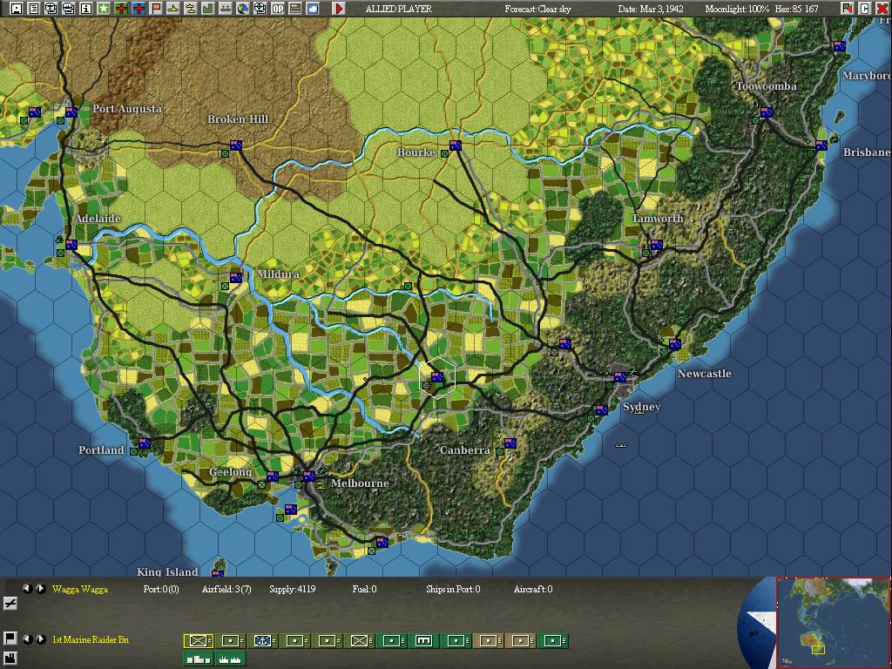The width and height of the screenshot is (892, 669).
Task: Select the anchor naval unit counter
Action: (x=263, y=640)
